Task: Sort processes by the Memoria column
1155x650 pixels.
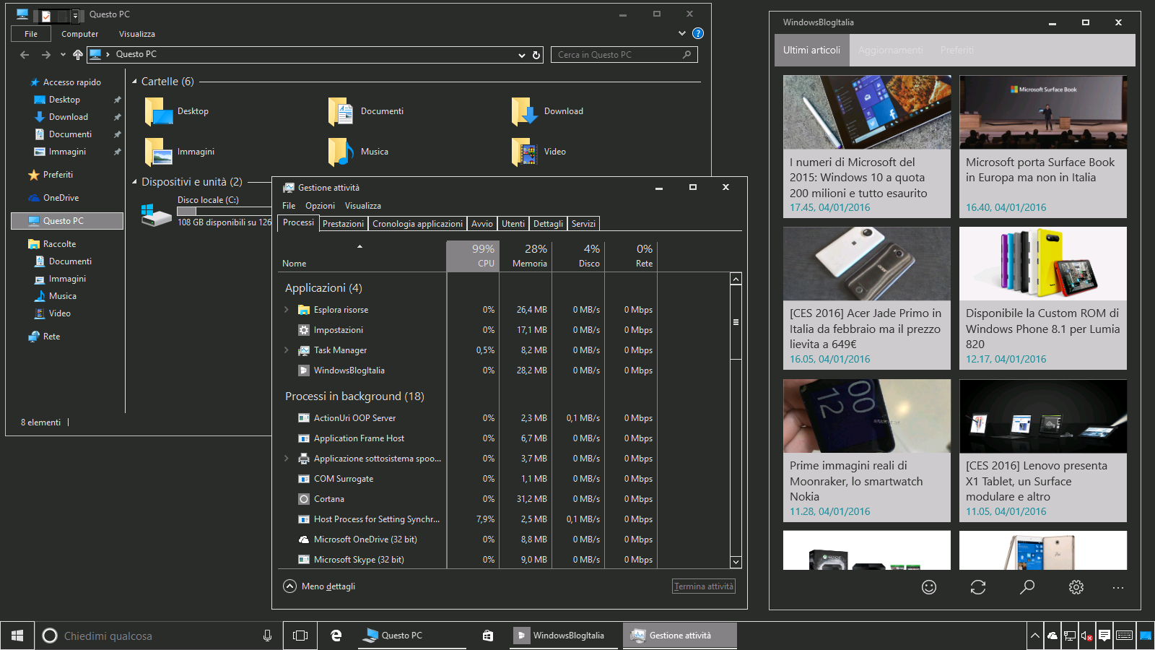Action: point(526,256)
